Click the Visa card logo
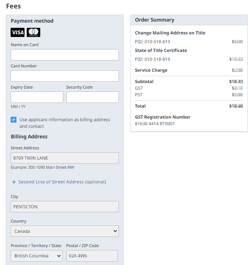 [x=18, y=33]
